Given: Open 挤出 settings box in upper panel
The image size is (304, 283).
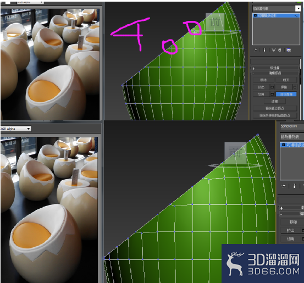Looking at the screenshot, I should pos(272,87).
